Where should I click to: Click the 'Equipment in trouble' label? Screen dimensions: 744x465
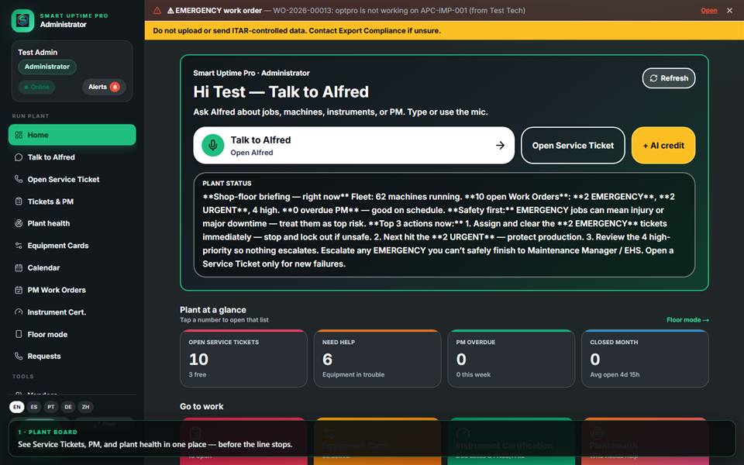click(353, 374)
